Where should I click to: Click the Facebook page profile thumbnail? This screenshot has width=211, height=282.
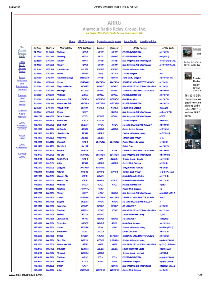(187, 52)
